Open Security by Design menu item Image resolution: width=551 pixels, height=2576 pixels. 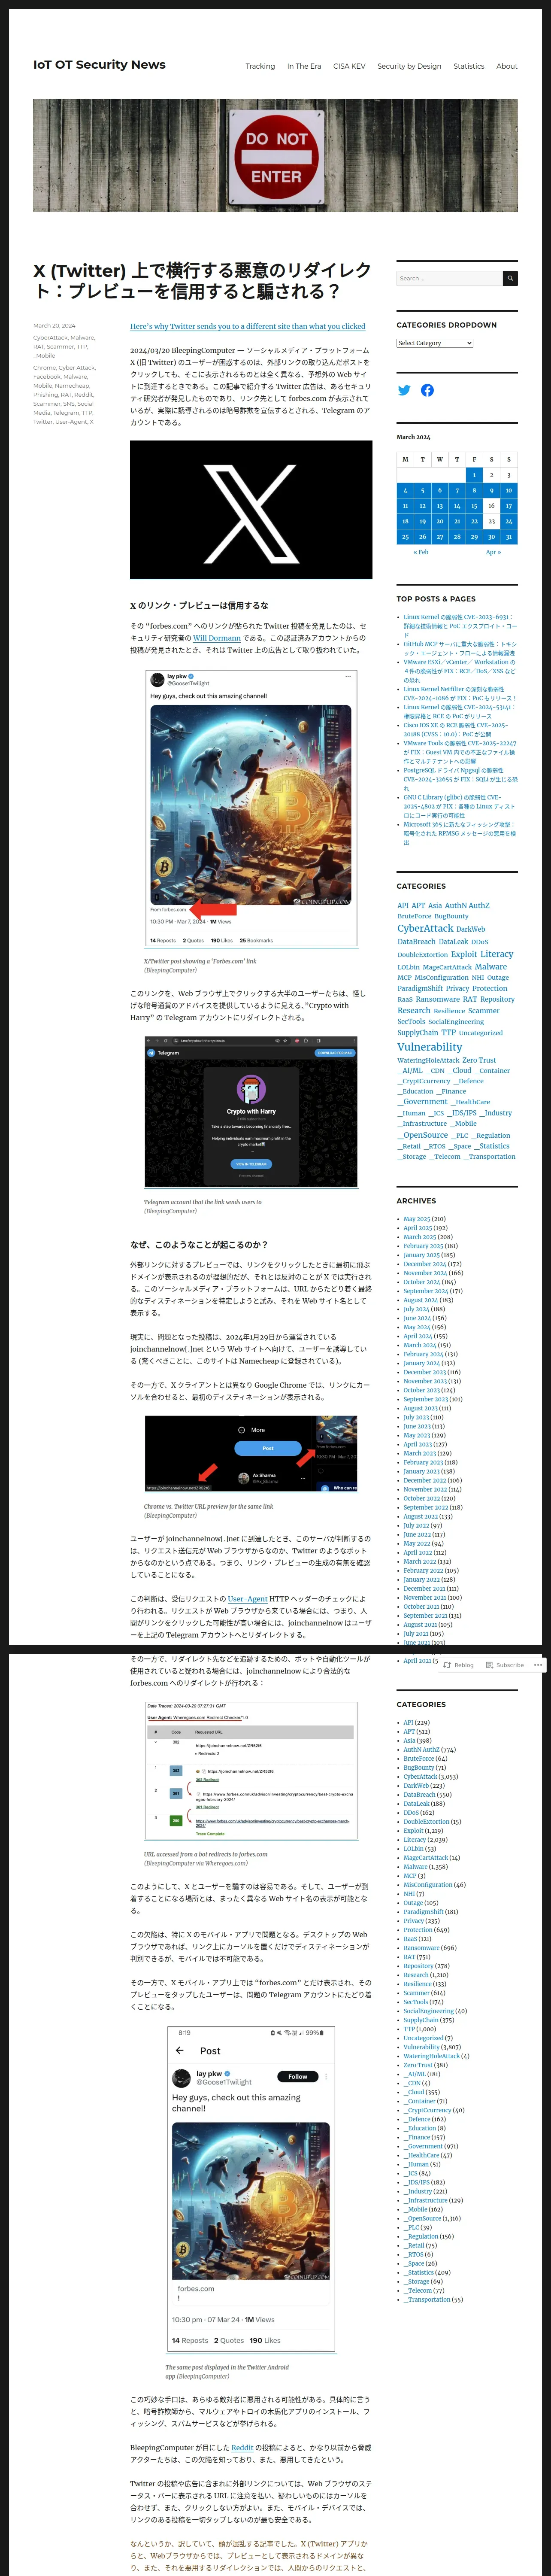(409, 66)
